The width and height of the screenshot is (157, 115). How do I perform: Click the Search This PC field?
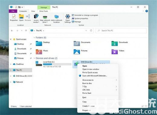click(x=121, y=30)
